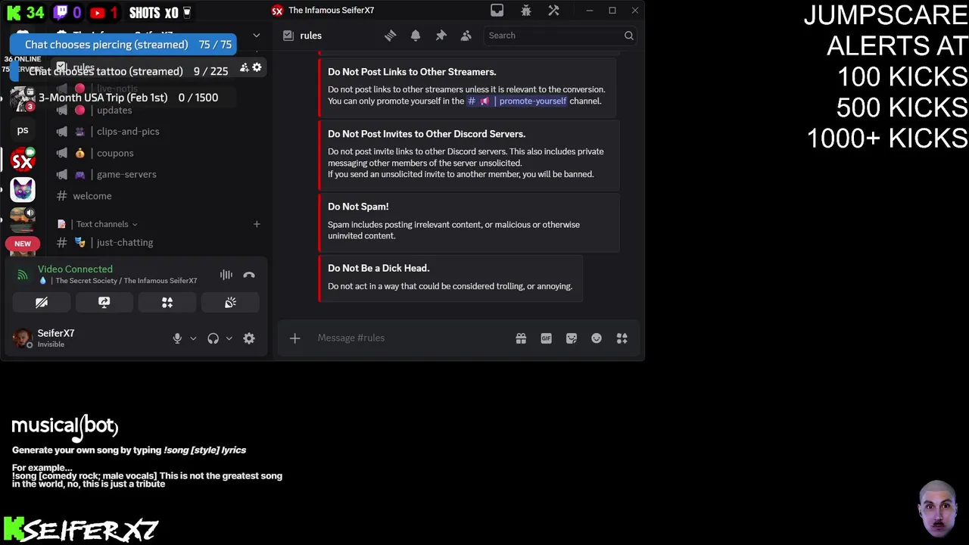Open the apps launcher icon in message bar

[622, 338]
